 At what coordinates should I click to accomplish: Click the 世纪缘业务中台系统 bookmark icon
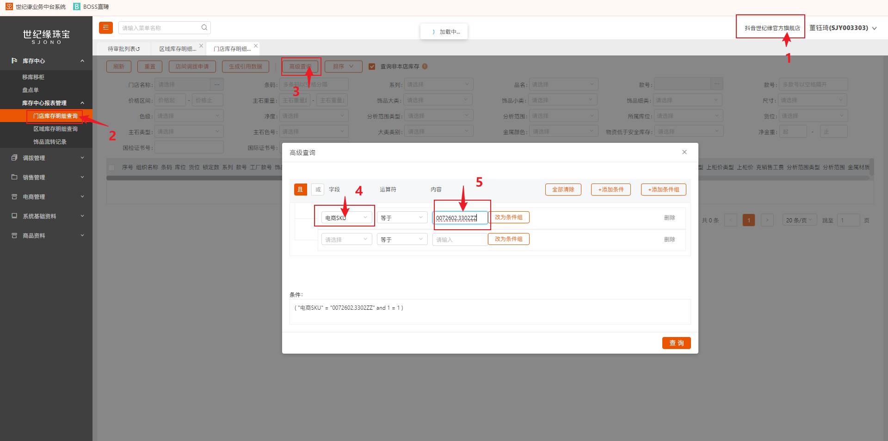pyautogui.click(x=9, y=6)
